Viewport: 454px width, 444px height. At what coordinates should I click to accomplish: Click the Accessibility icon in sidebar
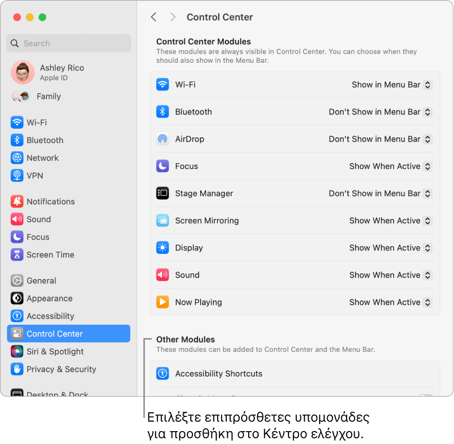click(17, 316)
